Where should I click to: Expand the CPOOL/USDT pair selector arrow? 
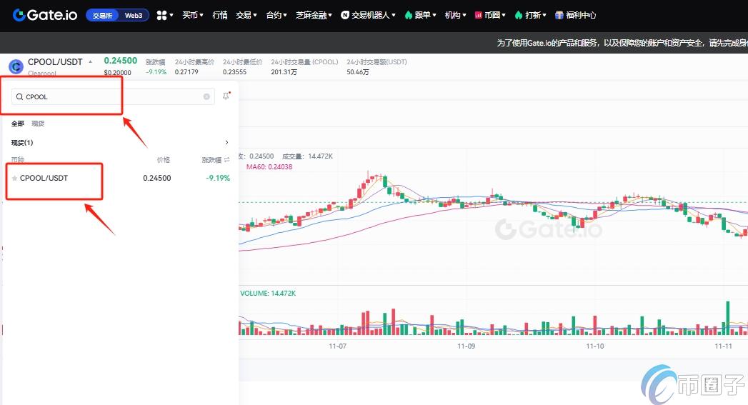90,61
